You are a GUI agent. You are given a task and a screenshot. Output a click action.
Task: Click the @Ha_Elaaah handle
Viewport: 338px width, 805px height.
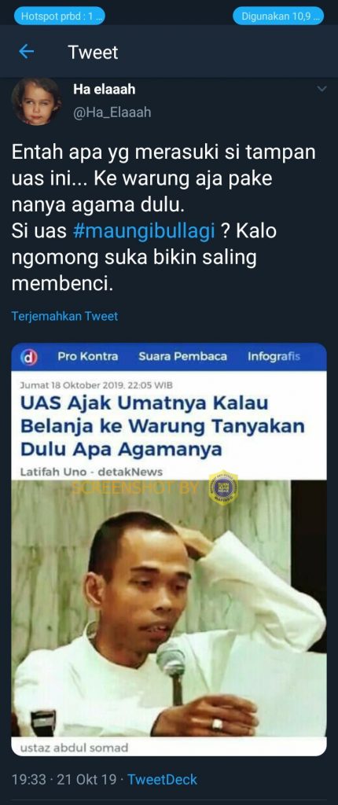pos(112,112)
